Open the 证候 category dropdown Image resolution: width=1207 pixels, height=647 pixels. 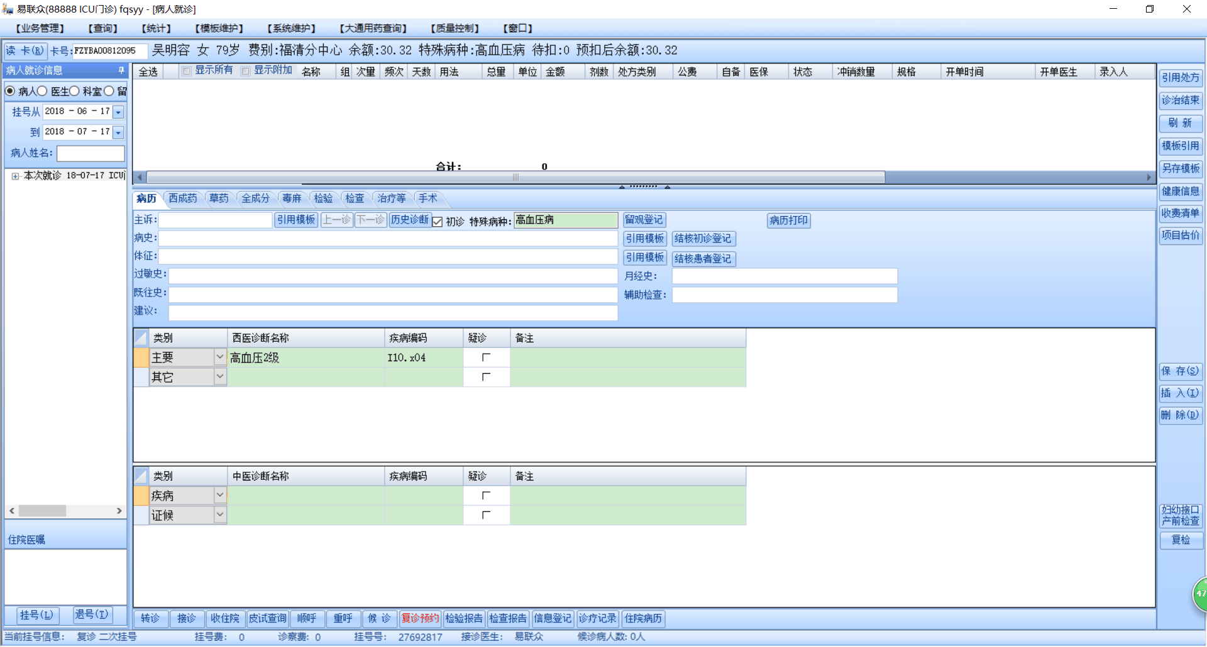pyautogui.click(x=220, y=514)
